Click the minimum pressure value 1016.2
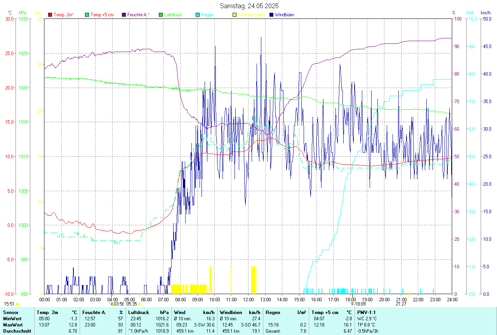Image resolution: width=497 pixels, height=335 pixels. 162,319
